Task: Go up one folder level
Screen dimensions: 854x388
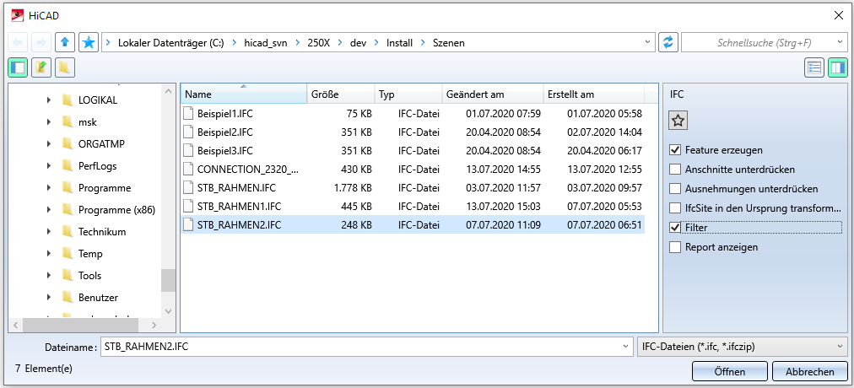Action: pos(65,42)
